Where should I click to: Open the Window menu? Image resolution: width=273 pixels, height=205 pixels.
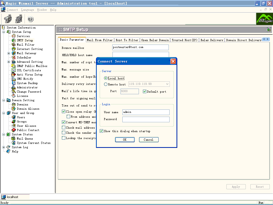42,10
